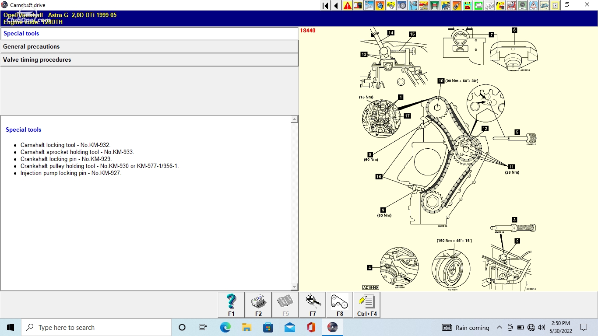
Task: Open the notification center icon
Action: [584, 327]
